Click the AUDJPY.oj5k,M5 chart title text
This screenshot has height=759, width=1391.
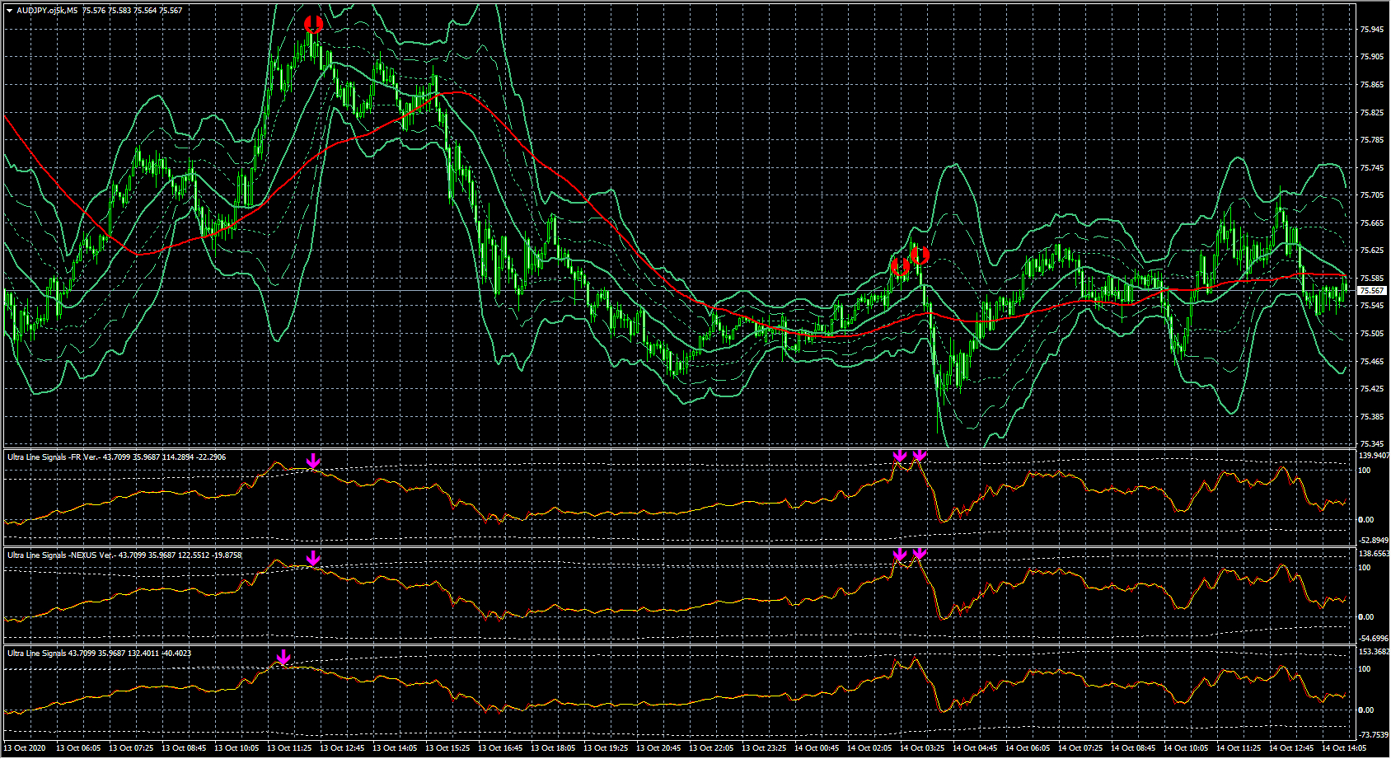(47, 11)
